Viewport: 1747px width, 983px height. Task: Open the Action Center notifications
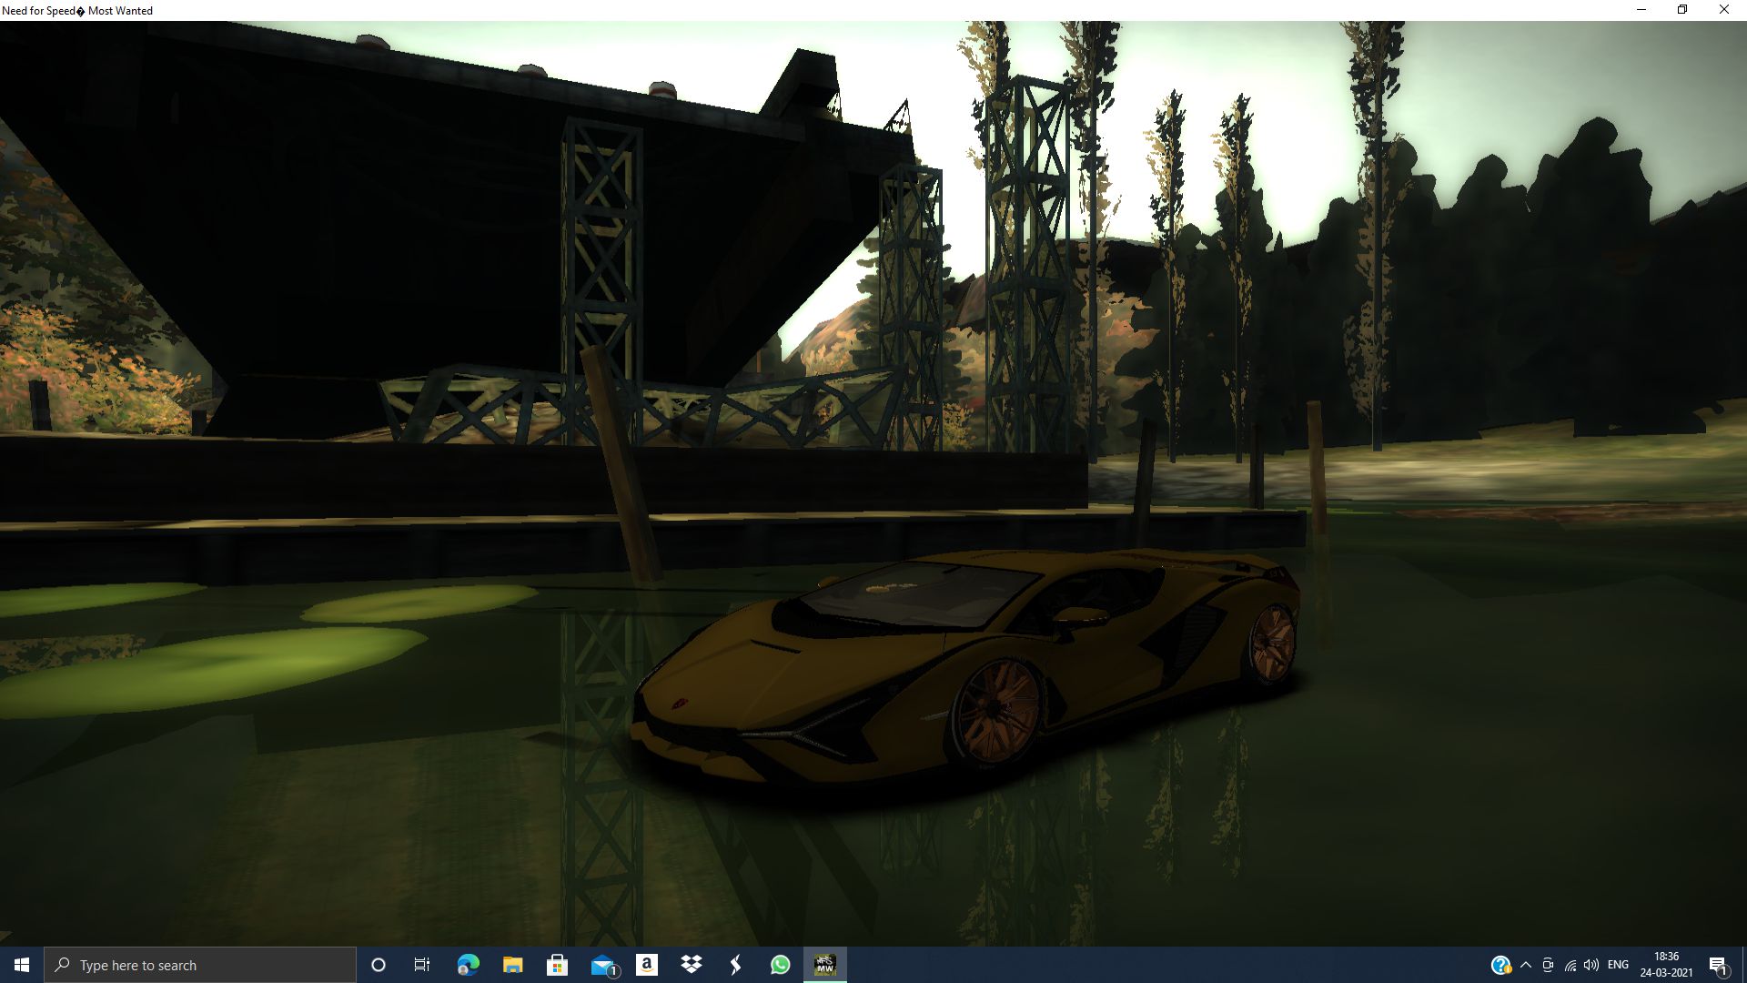click(1718, 965)
